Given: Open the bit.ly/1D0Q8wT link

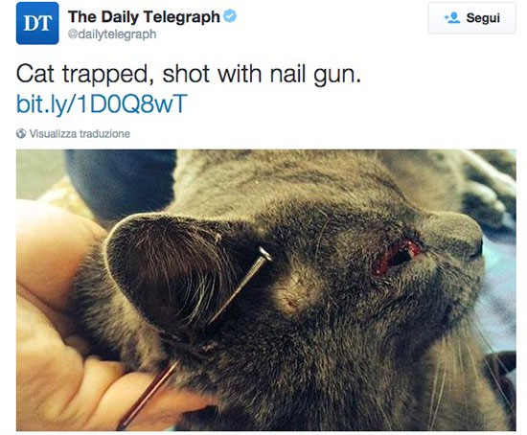Looking at the screenshot, I should [x=102, y=103].
